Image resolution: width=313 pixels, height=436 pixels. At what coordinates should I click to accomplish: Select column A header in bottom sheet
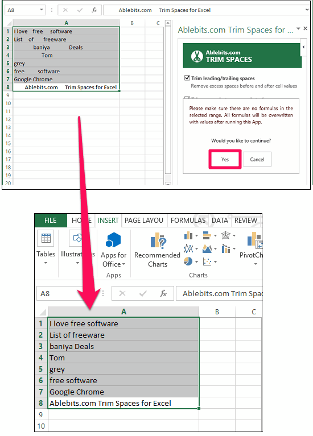click(x=123, y=312)
